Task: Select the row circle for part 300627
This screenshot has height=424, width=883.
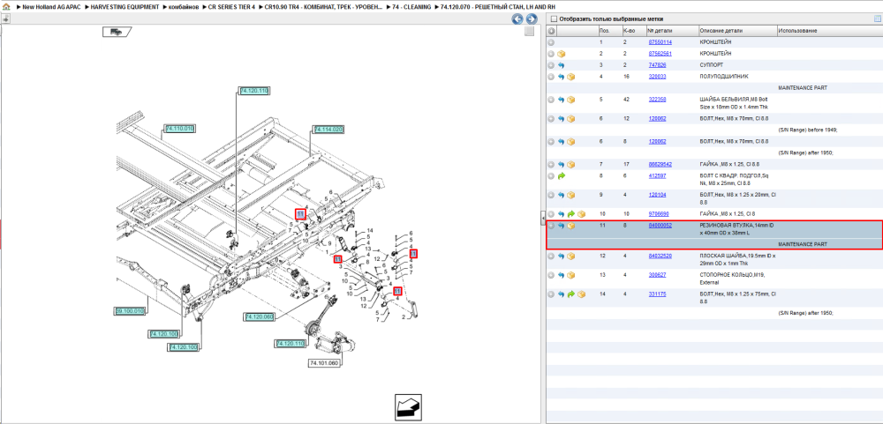Action: 551,275
